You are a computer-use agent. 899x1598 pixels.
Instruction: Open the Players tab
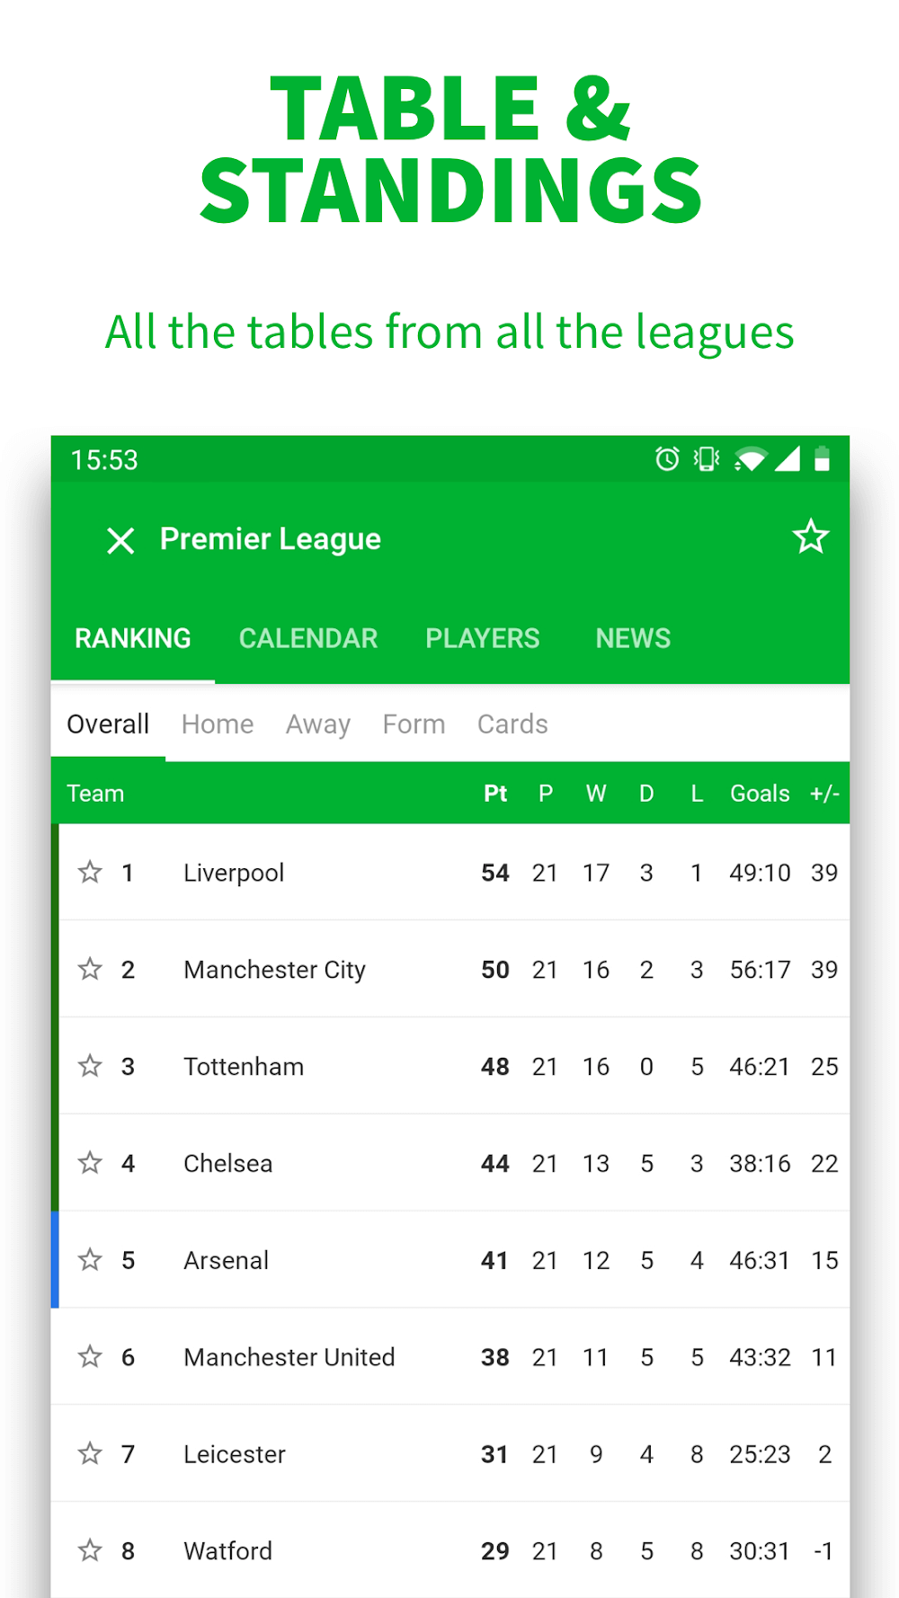point(483,638)
